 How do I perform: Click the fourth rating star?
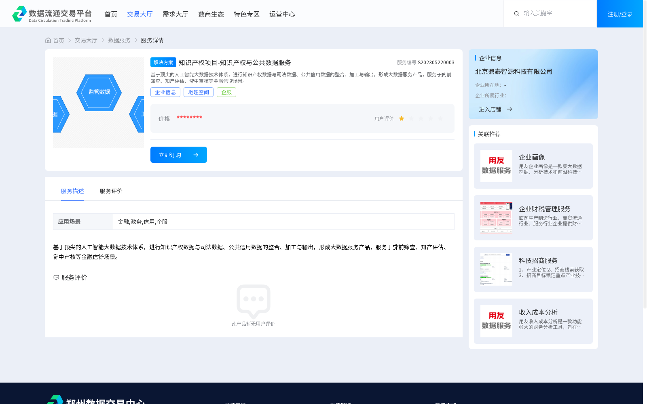(x=431, y=118)
